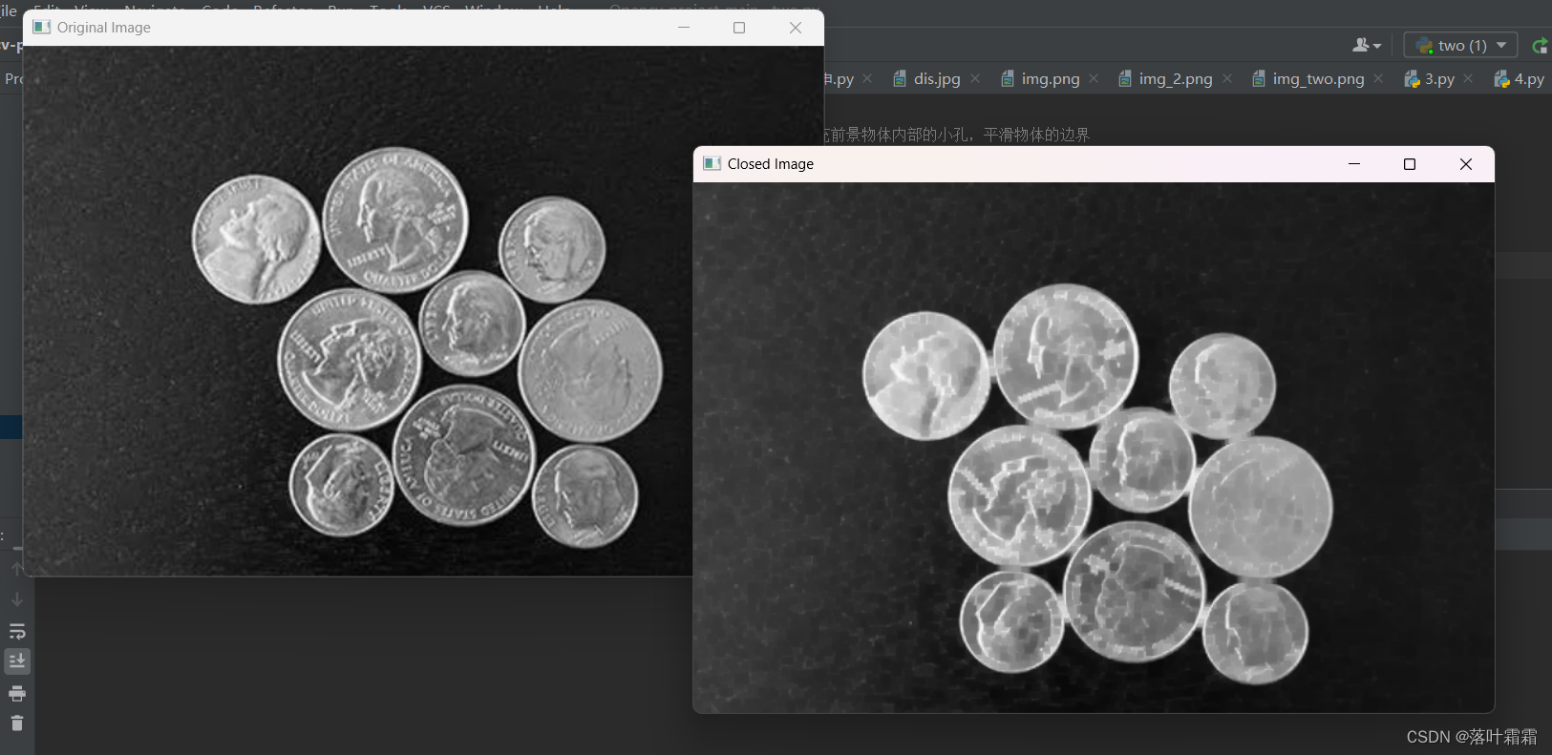1552x755 pixels.
Task: Click the print icon in run toolbar
Action: click(x=17, y=693)
